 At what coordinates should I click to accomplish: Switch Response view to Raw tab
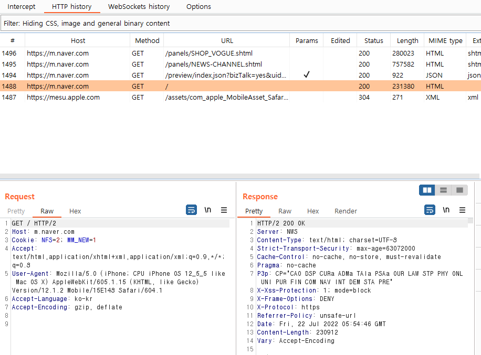[285, 211]
